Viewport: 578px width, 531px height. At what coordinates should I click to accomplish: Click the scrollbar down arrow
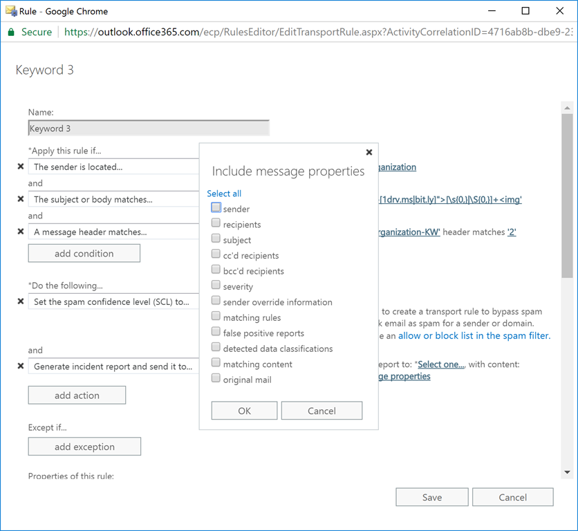point(567,472)
